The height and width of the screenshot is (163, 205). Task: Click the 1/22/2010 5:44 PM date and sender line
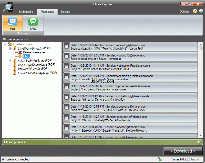point(108,45)
